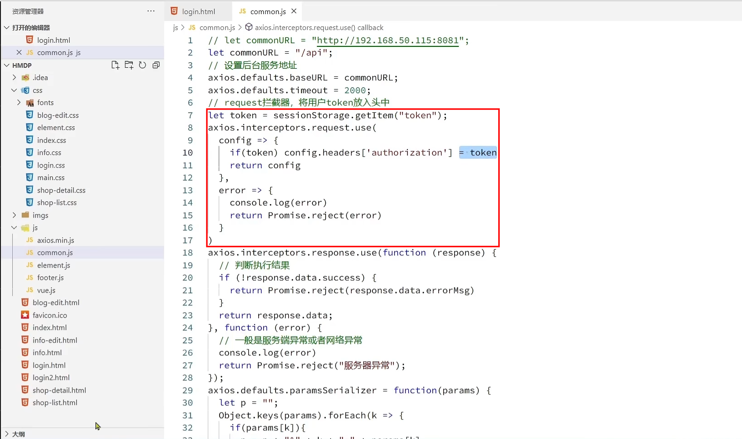This screenshot has width=742, height=439.
Task: Click the js breadcrumb segment
Action: pyautogui.click(x=175, y=28)
